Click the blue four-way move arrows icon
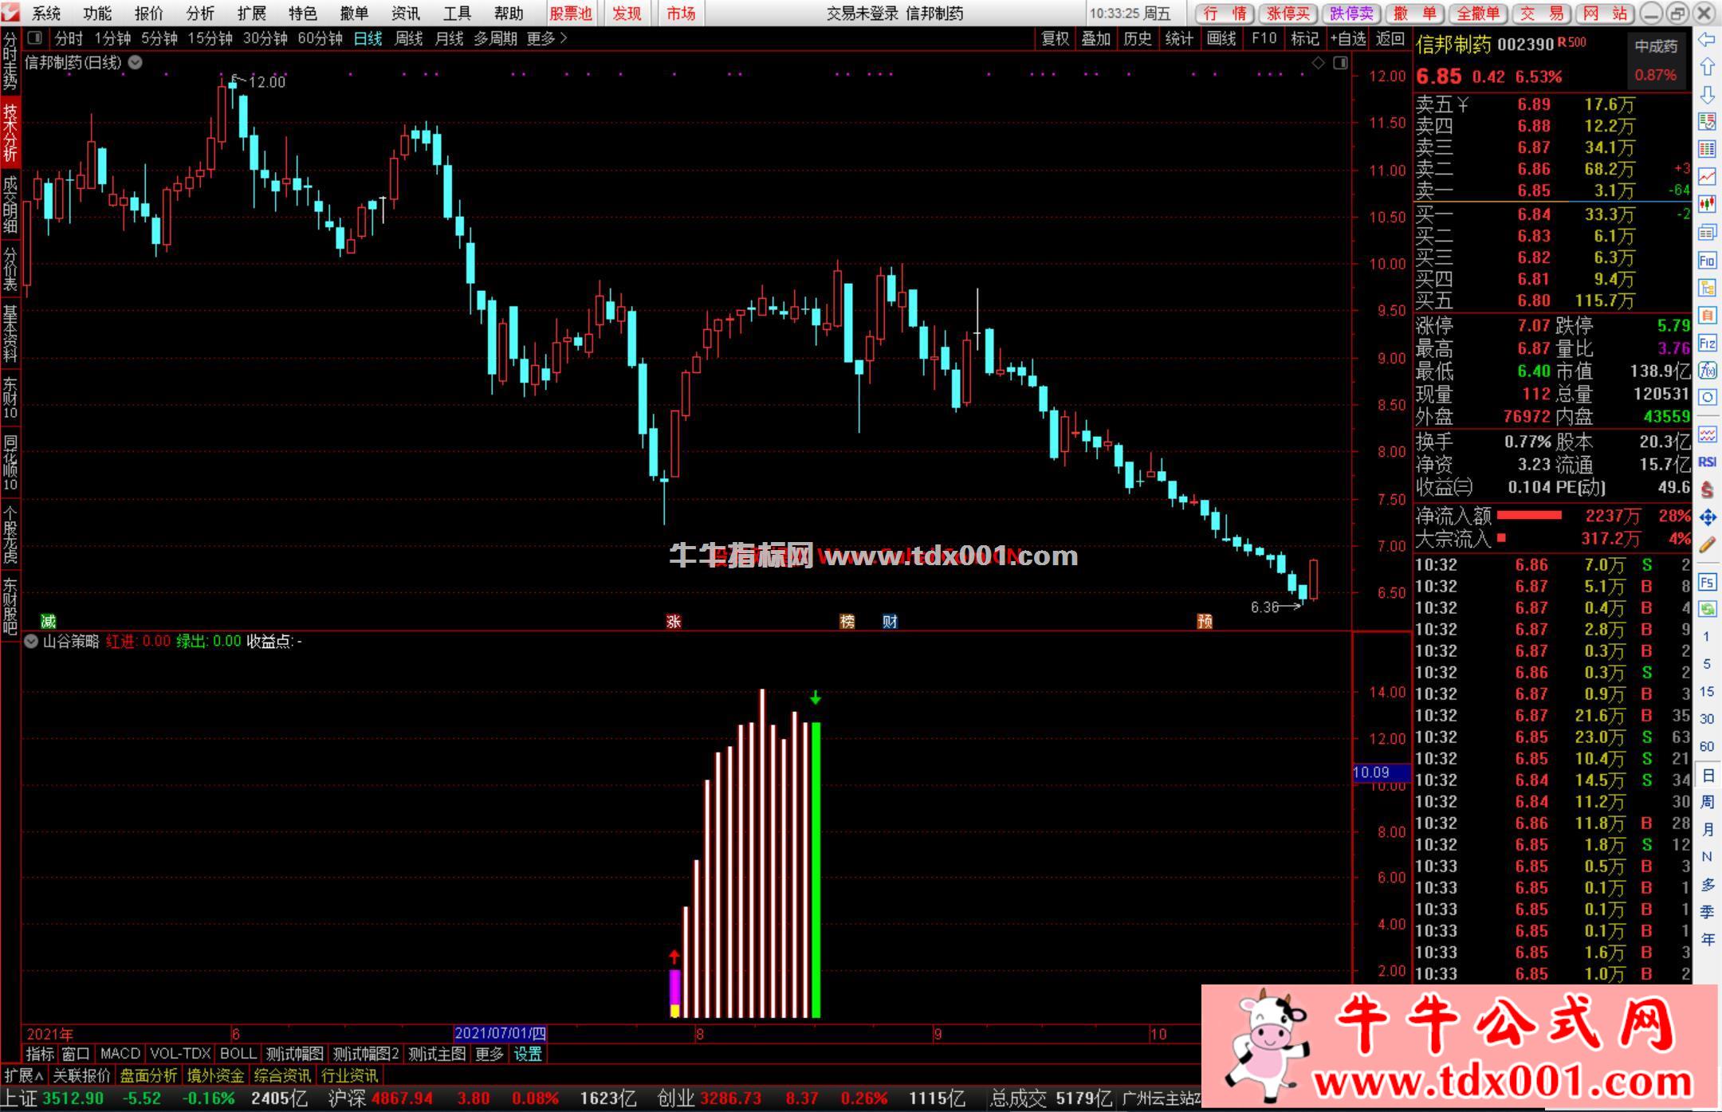1722x1112 pixels. pos(1707,517)
